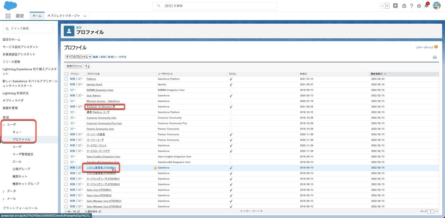Image resolution: width=445 pixels, height=218 pixels.
Task: Check the Quip Admins row checkbox
Action: coord(66,96)
